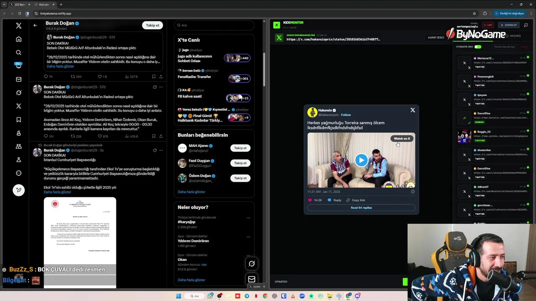Click Follow beside @hakansiopriv
The width and height of the screenshot is (536, 301).
[346, 115]
